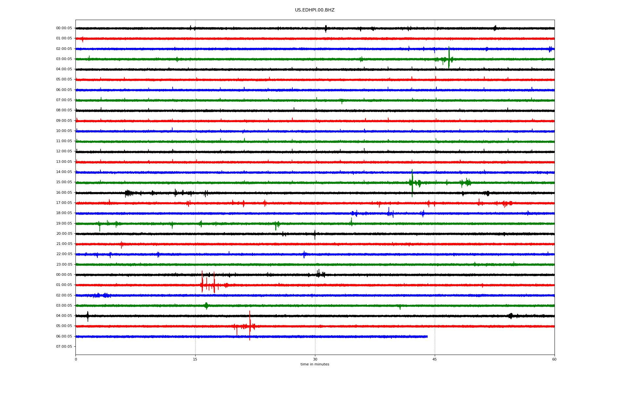Click the 19:00:05 row label
630x394 pixels.
64,224
